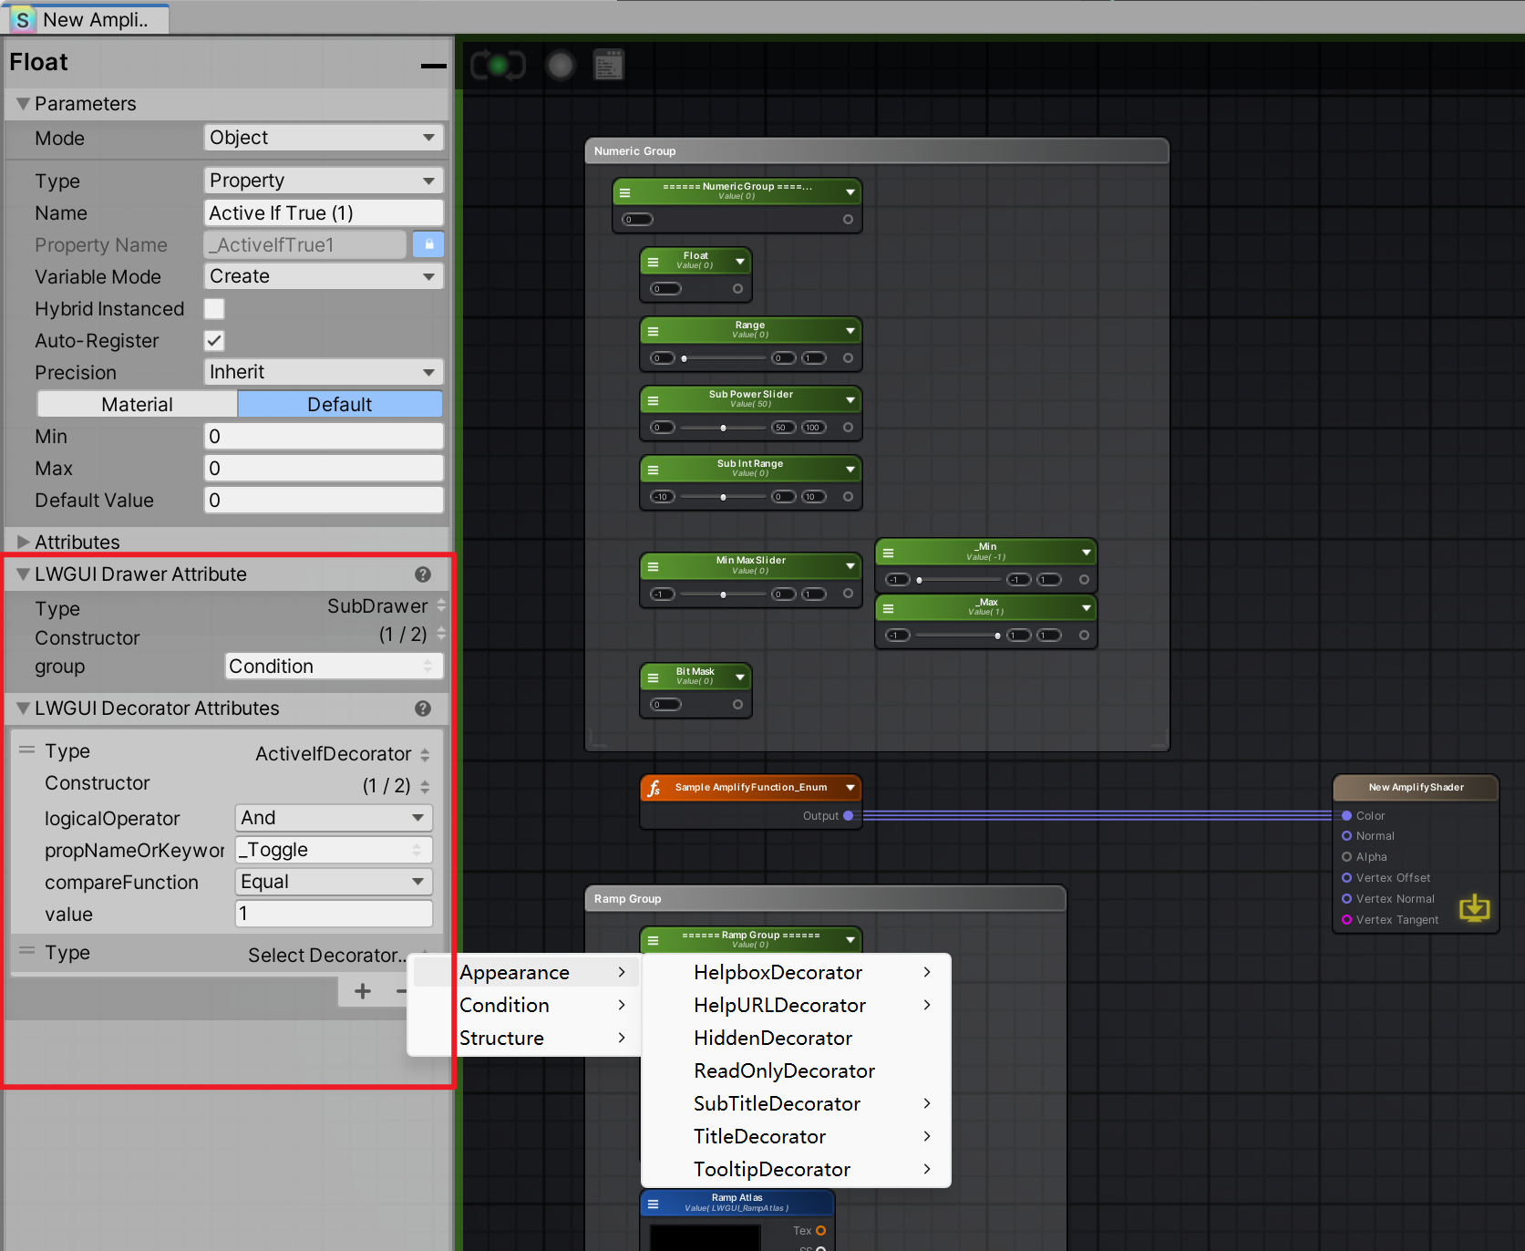This screenshot has height=1251, width=1525.
Task: Collapse the LWGUI Drawer Attribute section
Action: point(24,574)
